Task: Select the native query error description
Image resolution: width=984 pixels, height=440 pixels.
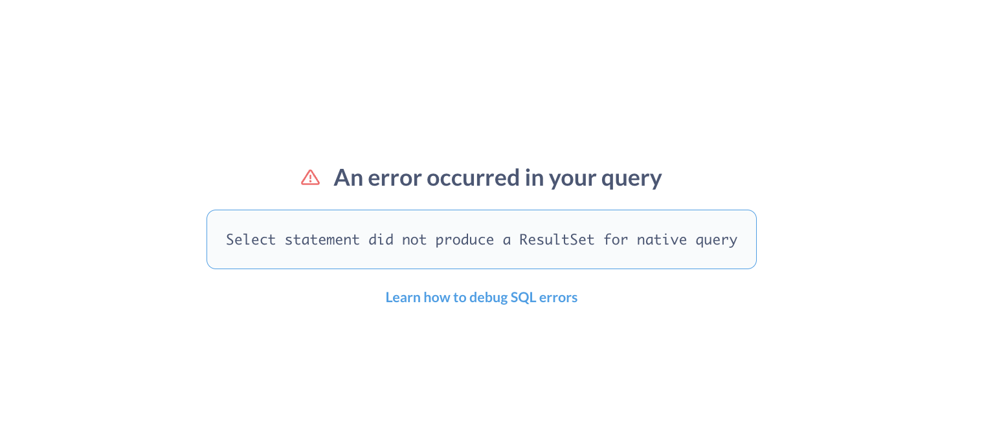Action: click(481, 239)
